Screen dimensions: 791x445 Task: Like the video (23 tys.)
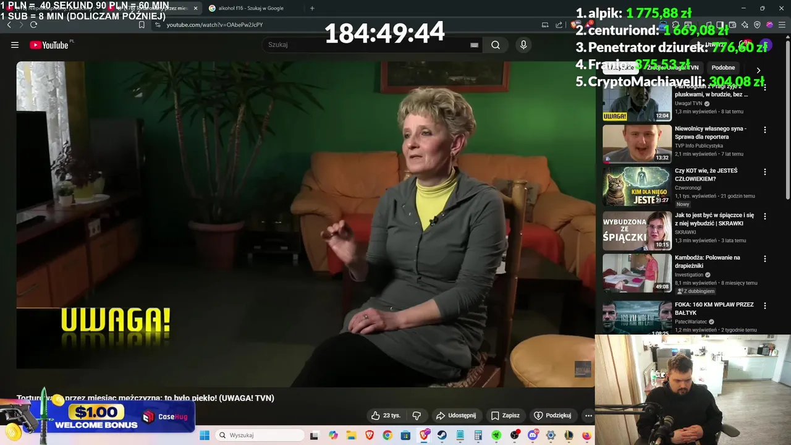[x=386, y=415]
